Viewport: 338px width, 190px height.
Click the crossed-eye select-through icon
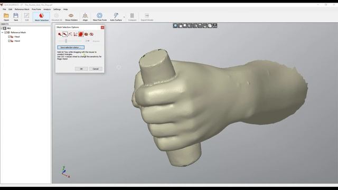tap(91, 34)
